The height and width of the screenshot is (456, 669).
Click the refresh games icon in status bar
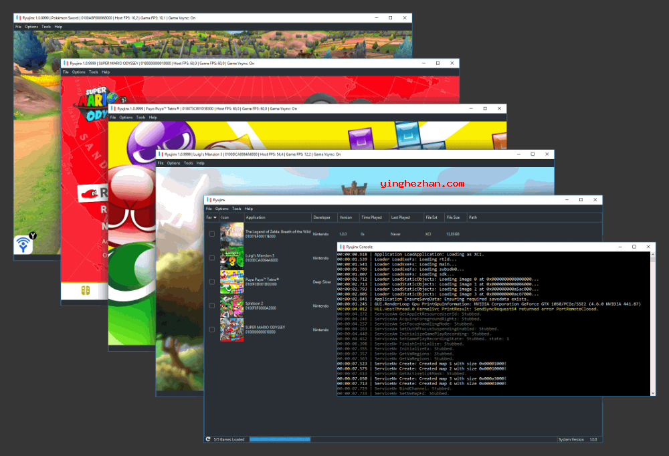coord(208,439)
